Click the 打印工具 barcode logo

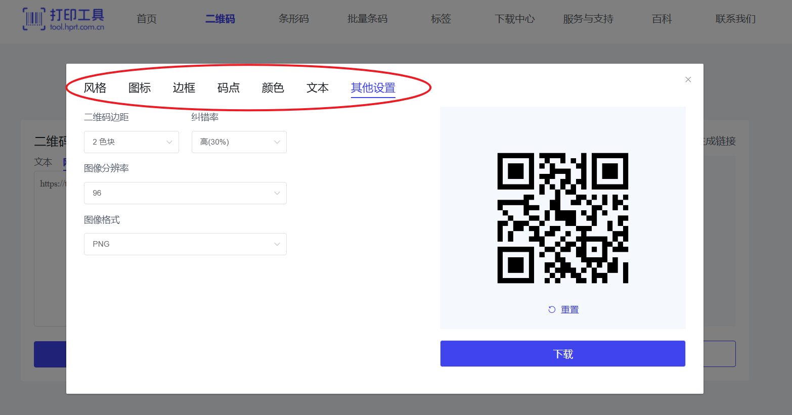64,19
